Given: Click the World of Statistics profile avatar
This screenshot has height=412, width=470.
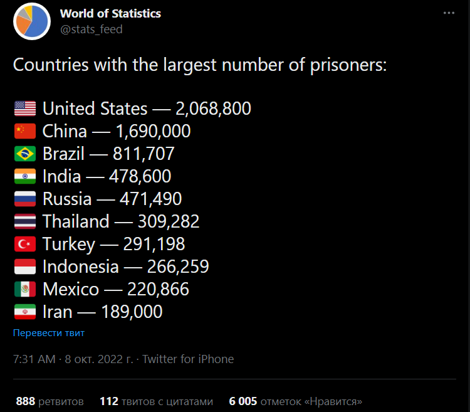Looking at the screenshot, I should coord(32,21).
